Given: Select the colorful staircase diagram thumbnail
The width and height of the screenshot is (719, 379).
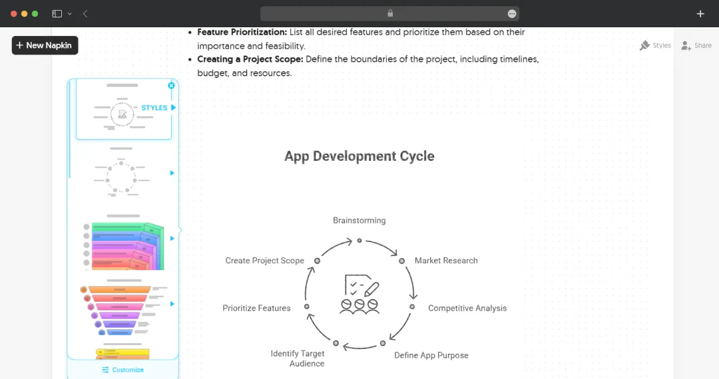Looking at the screenshot, I should tap(123, 243).
